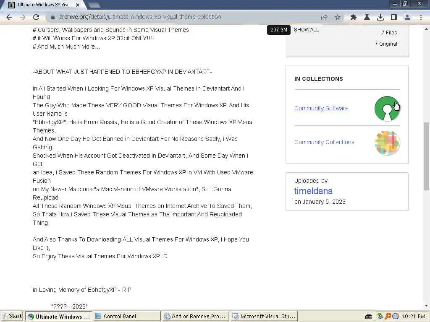430x322 pixels.
Task: Open a new tab with tab-strip button
Action: click(x=94, y=5)
